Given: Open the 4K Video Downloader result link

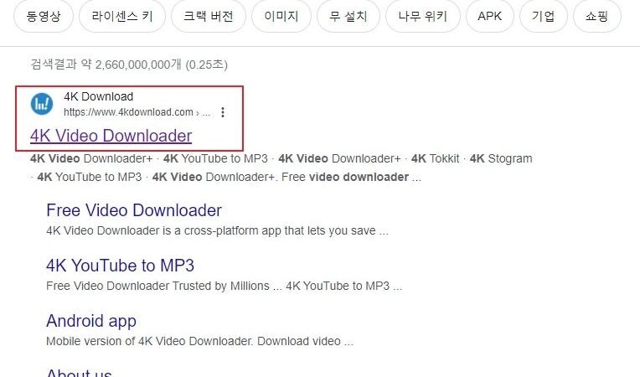Looking at the screenshot, I should [x=111, y=136].
